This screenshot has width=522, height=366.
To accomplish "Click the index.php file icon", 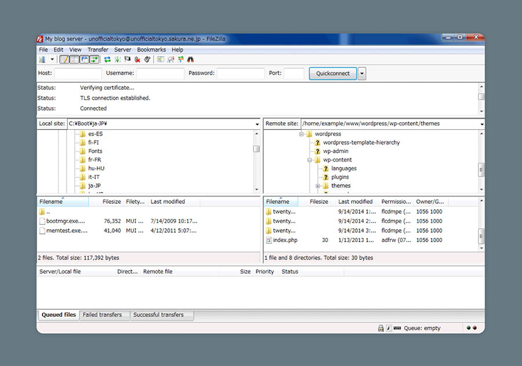I will 269,240.
